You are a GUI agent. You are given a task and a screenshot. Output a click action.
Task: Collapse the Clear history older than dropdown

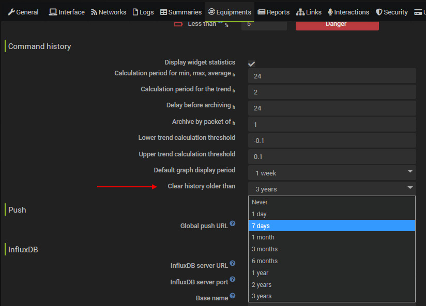coord(332,189)
